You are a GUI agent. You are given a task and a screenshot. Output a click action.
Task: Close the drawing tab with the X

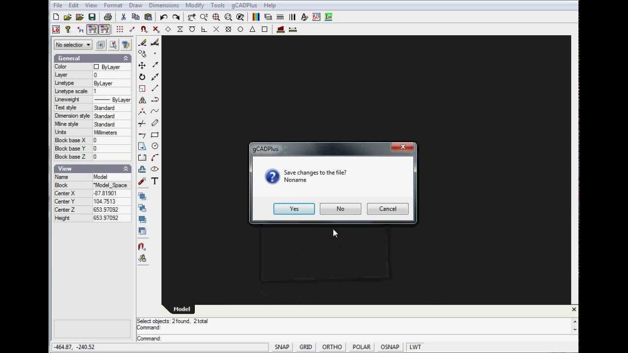(x=574, y=309)
